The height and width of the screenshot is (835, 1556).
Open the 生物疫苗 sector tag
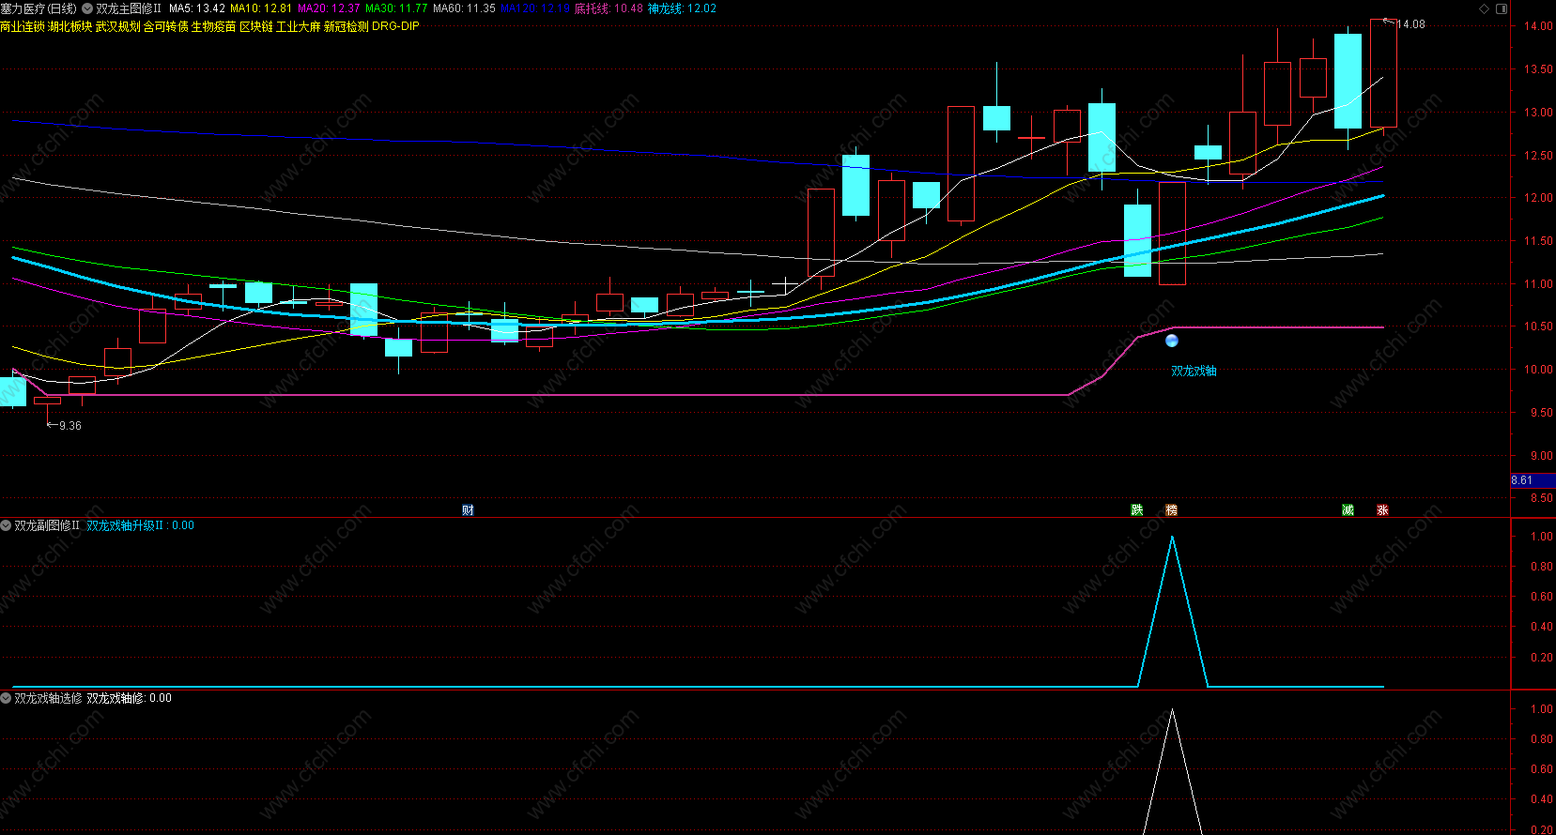coord(214,26)
